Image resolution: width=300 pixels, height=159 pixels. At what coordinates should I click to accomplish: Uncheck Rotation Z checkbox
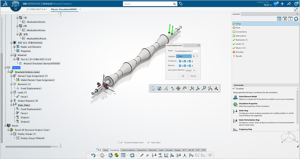[190, 66]
